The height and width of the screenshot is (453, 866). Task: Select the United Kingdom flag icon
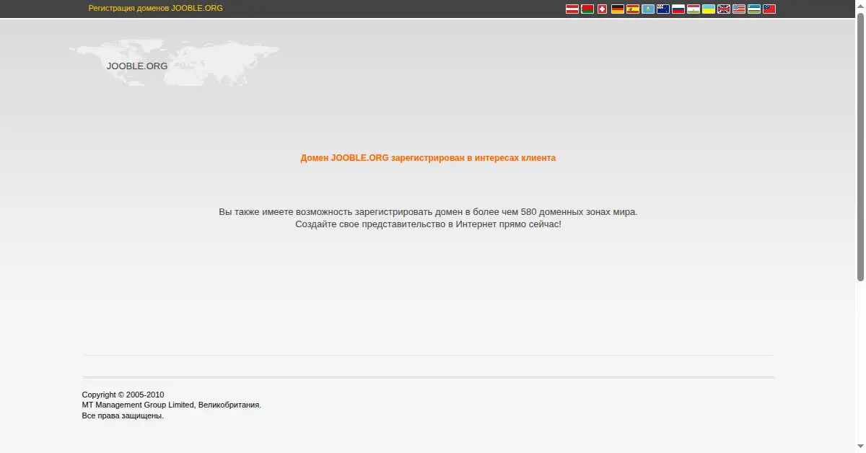click(724, 9)
